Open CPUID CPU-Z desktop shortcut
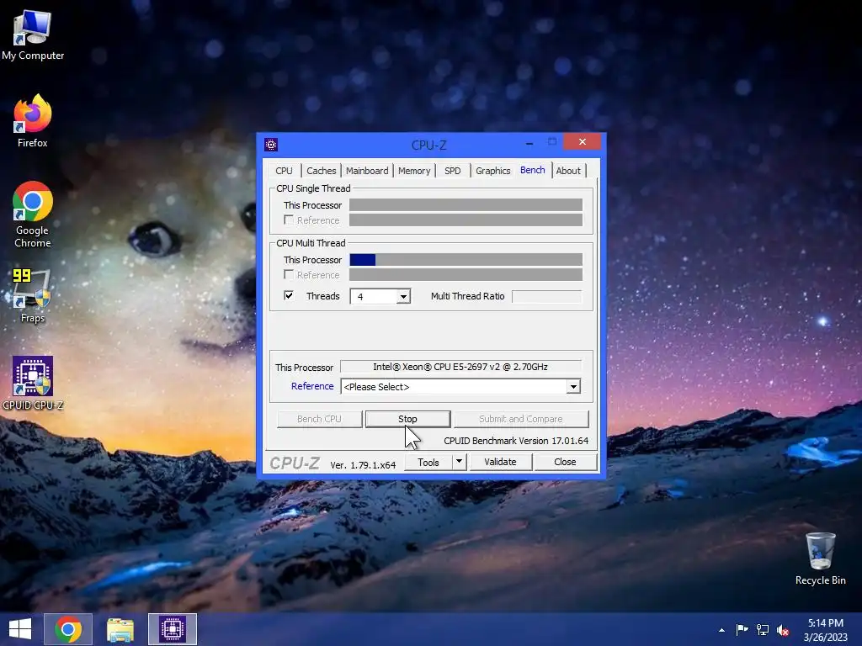The image size is (862, 646). click(x=33, y=383)
